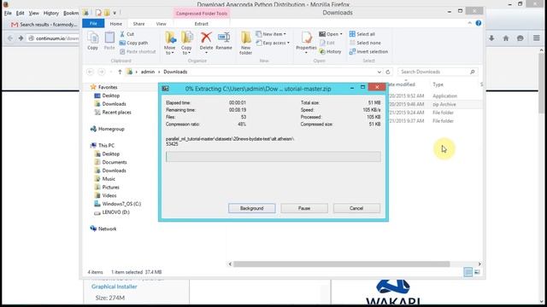Click Invert selection in ribbon
Viewport: 547px width, 307px height.
[x=368, y=51]
